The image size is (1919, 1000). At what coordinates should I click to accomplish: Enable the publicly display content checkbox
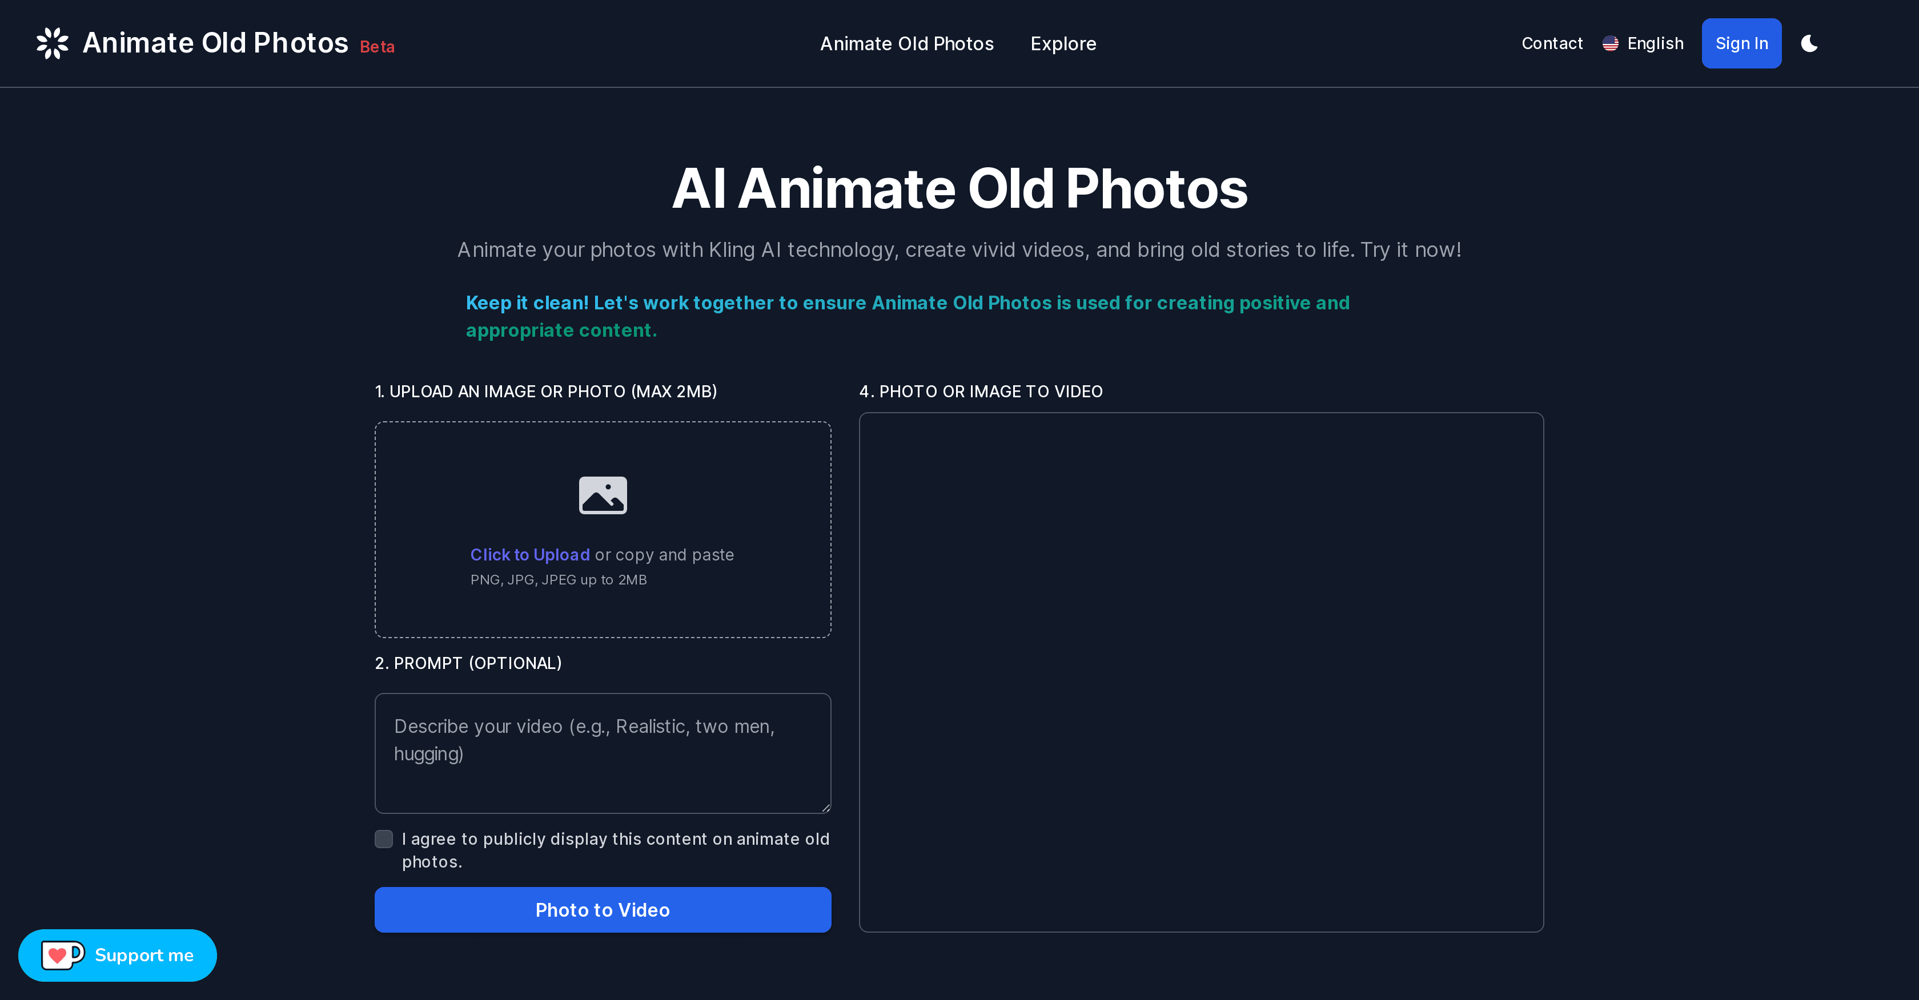click(x=384, y=838)
